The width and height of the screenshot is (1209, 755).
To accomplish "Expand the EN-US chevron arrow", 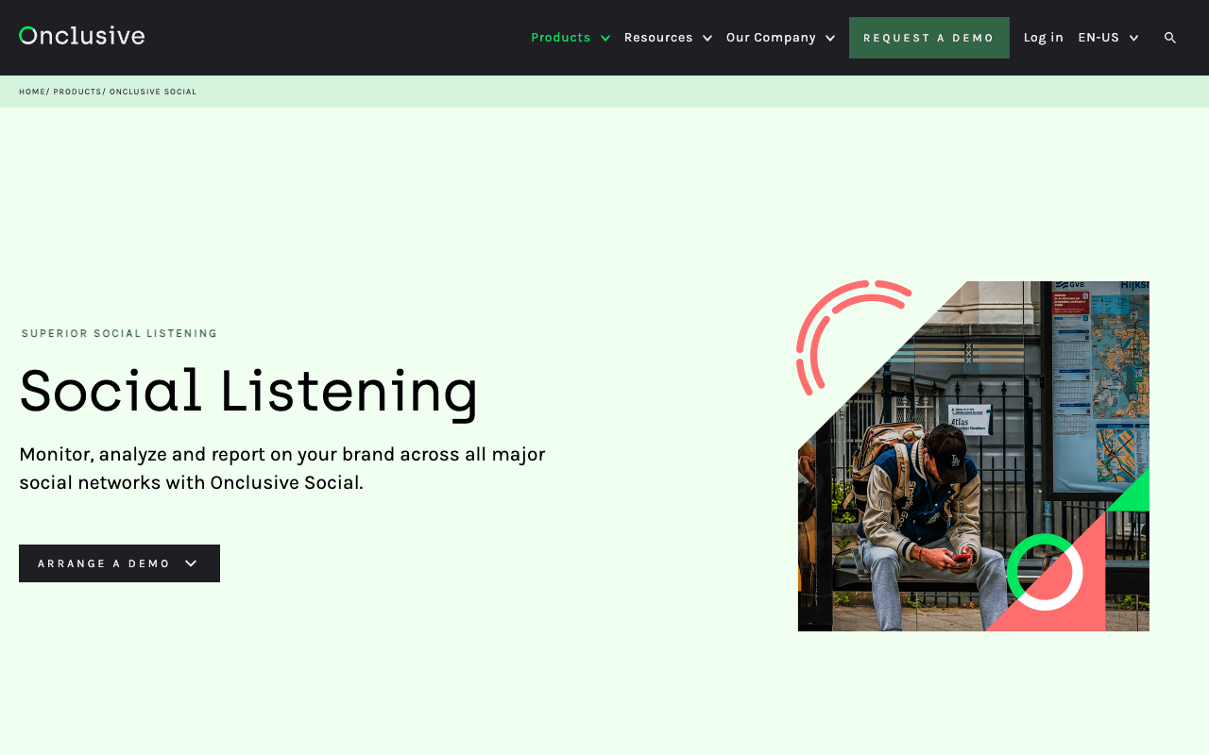I will tap(1133, 38).
